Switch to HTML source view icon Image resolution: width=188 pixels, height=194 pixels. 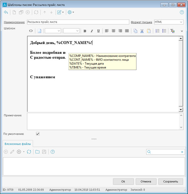click(31, 31)
